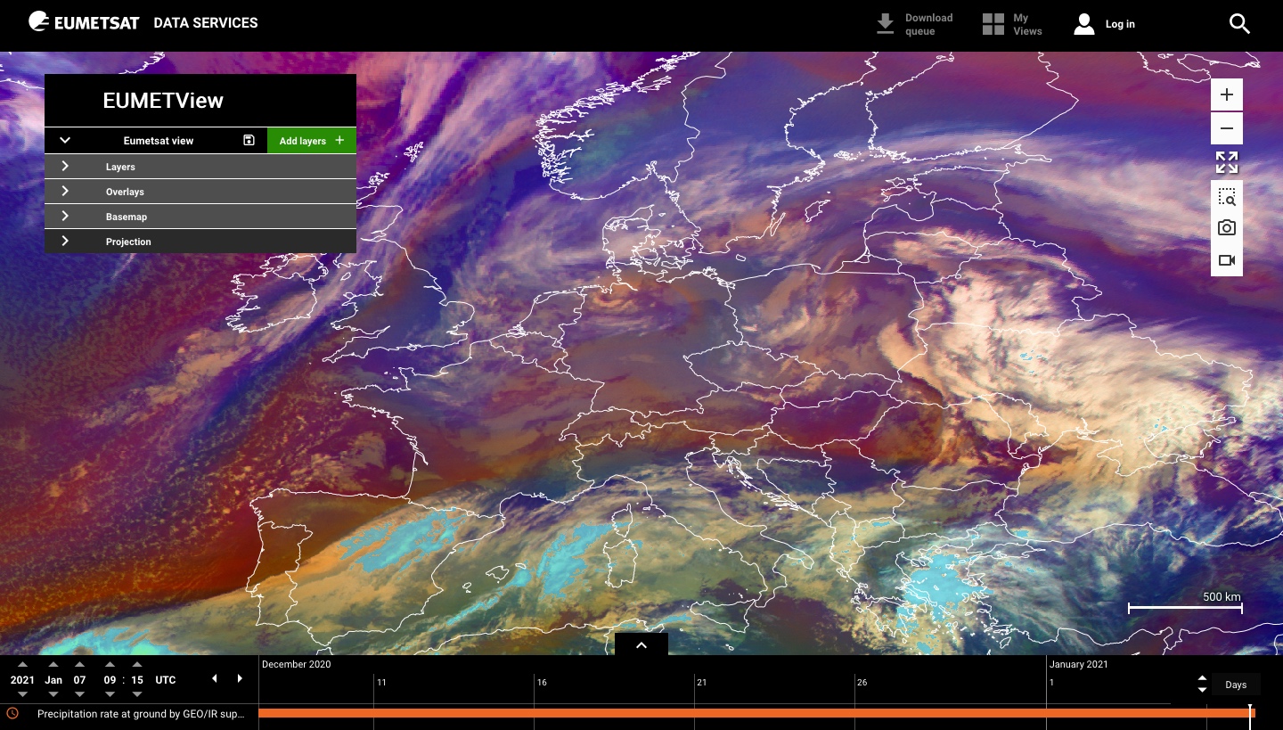Expand the Projection section
This screenshot has width=1283, height=730.
pos(65,241)
